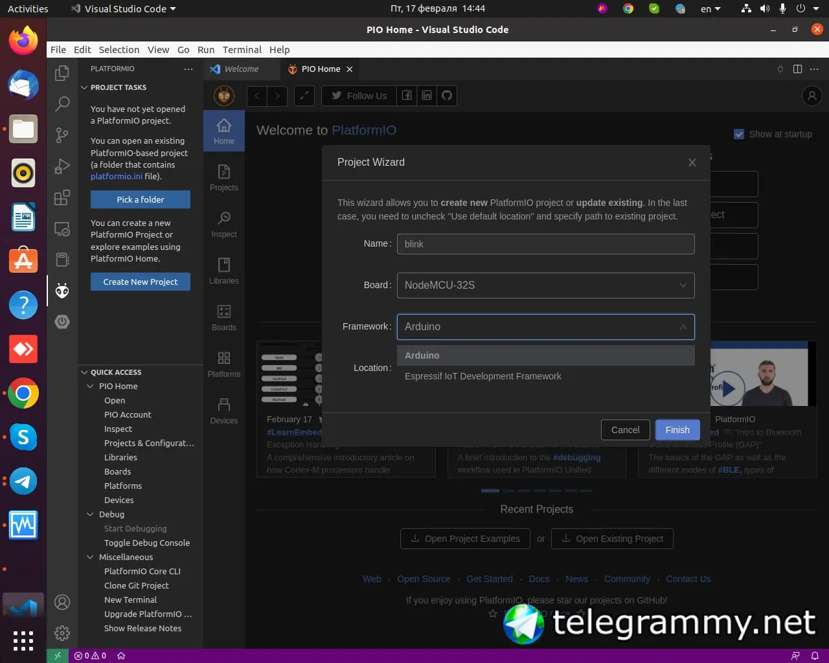Open Extensions view in activity bar
The width and height of the screenshot is (829, 663).
(62, 197)
